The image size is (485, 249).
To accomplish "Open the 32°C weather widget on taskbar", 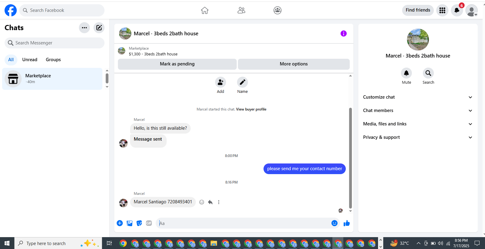I will (x=399, y=243).
